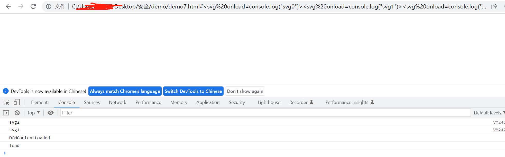
Task: Click the site information icon
Action: (49, 6)
